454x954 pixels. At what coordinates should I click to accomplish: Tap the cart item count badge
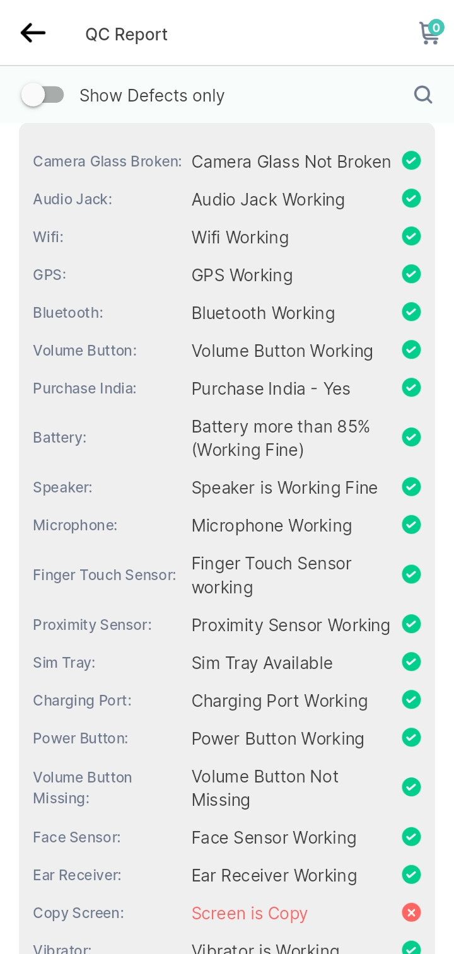pyautogui.click(x=436, y=27)
